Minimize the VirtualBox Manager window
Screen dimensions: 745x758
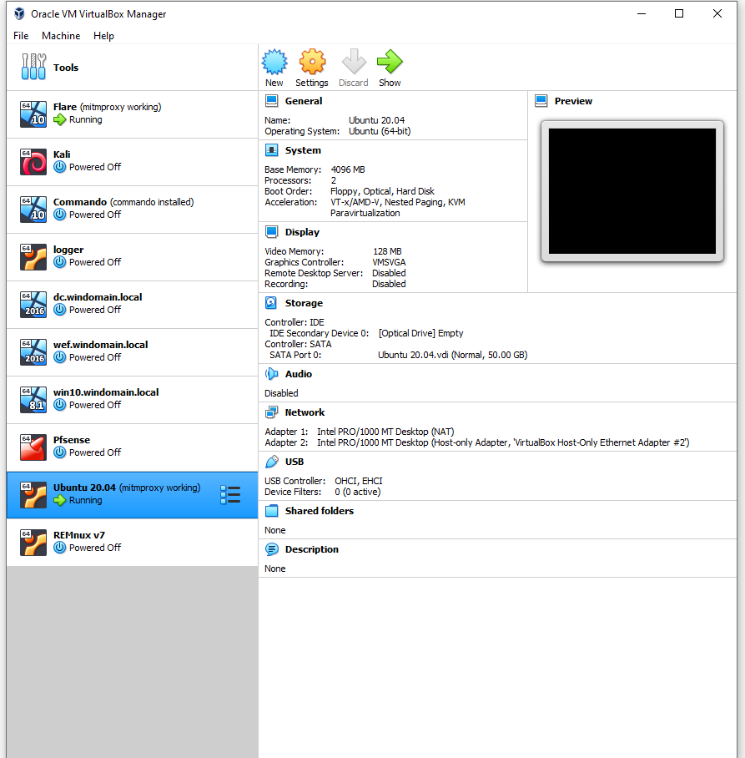click(x=642, y=13)
